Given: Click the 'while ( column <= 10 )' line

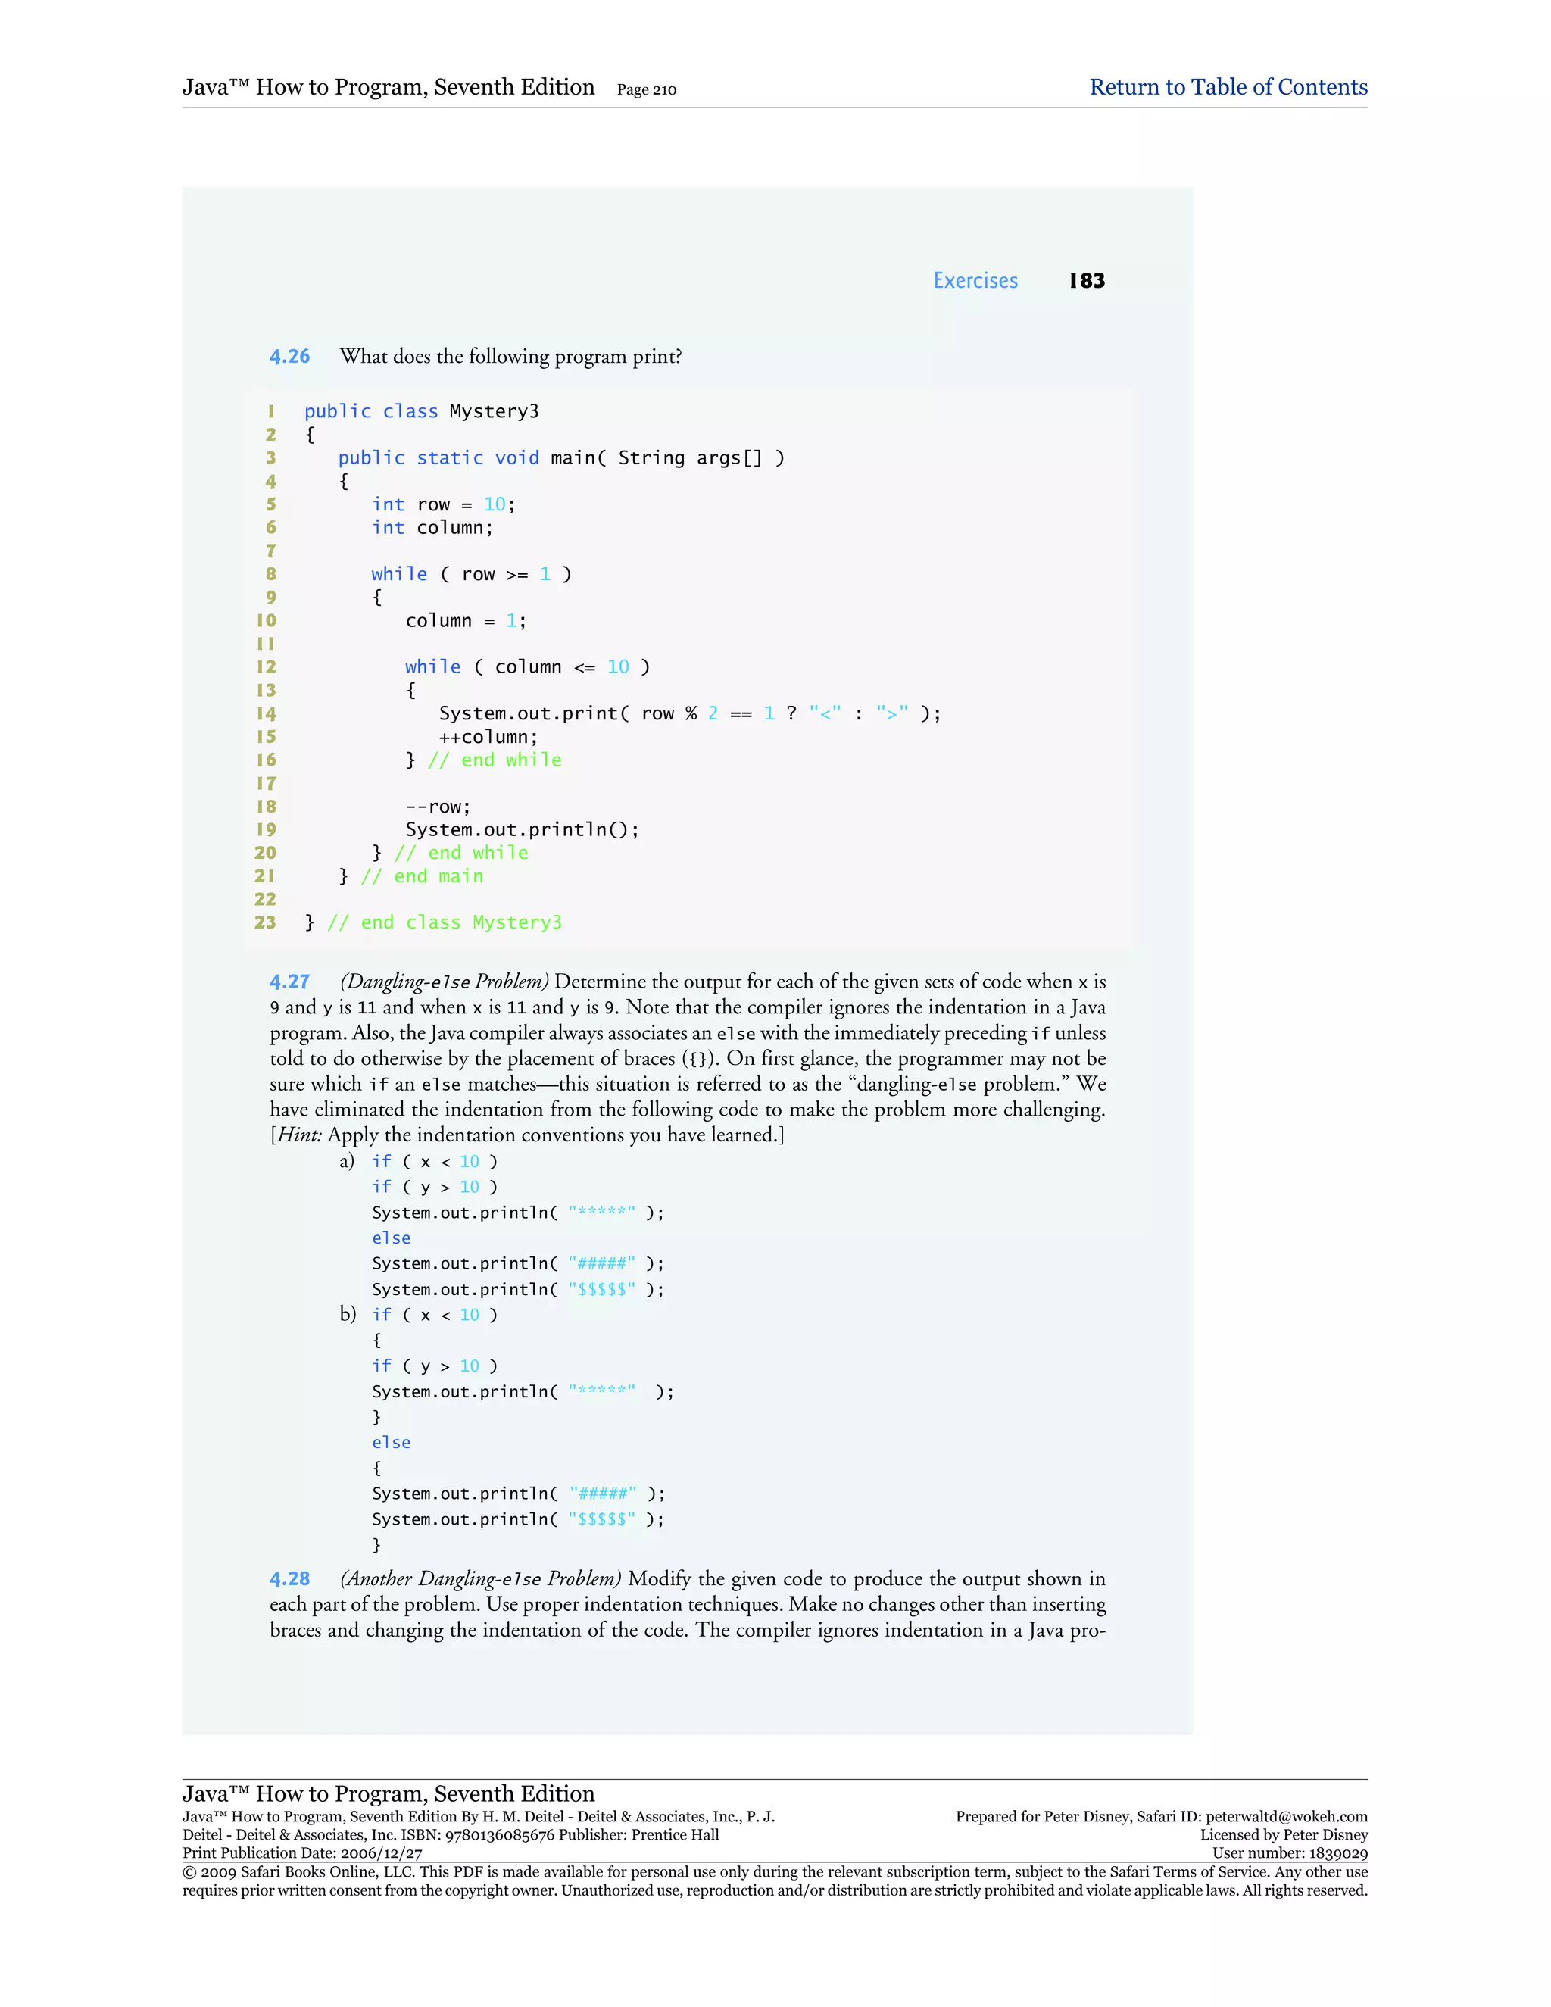Looking at the screenshot, I should [526, 667].
